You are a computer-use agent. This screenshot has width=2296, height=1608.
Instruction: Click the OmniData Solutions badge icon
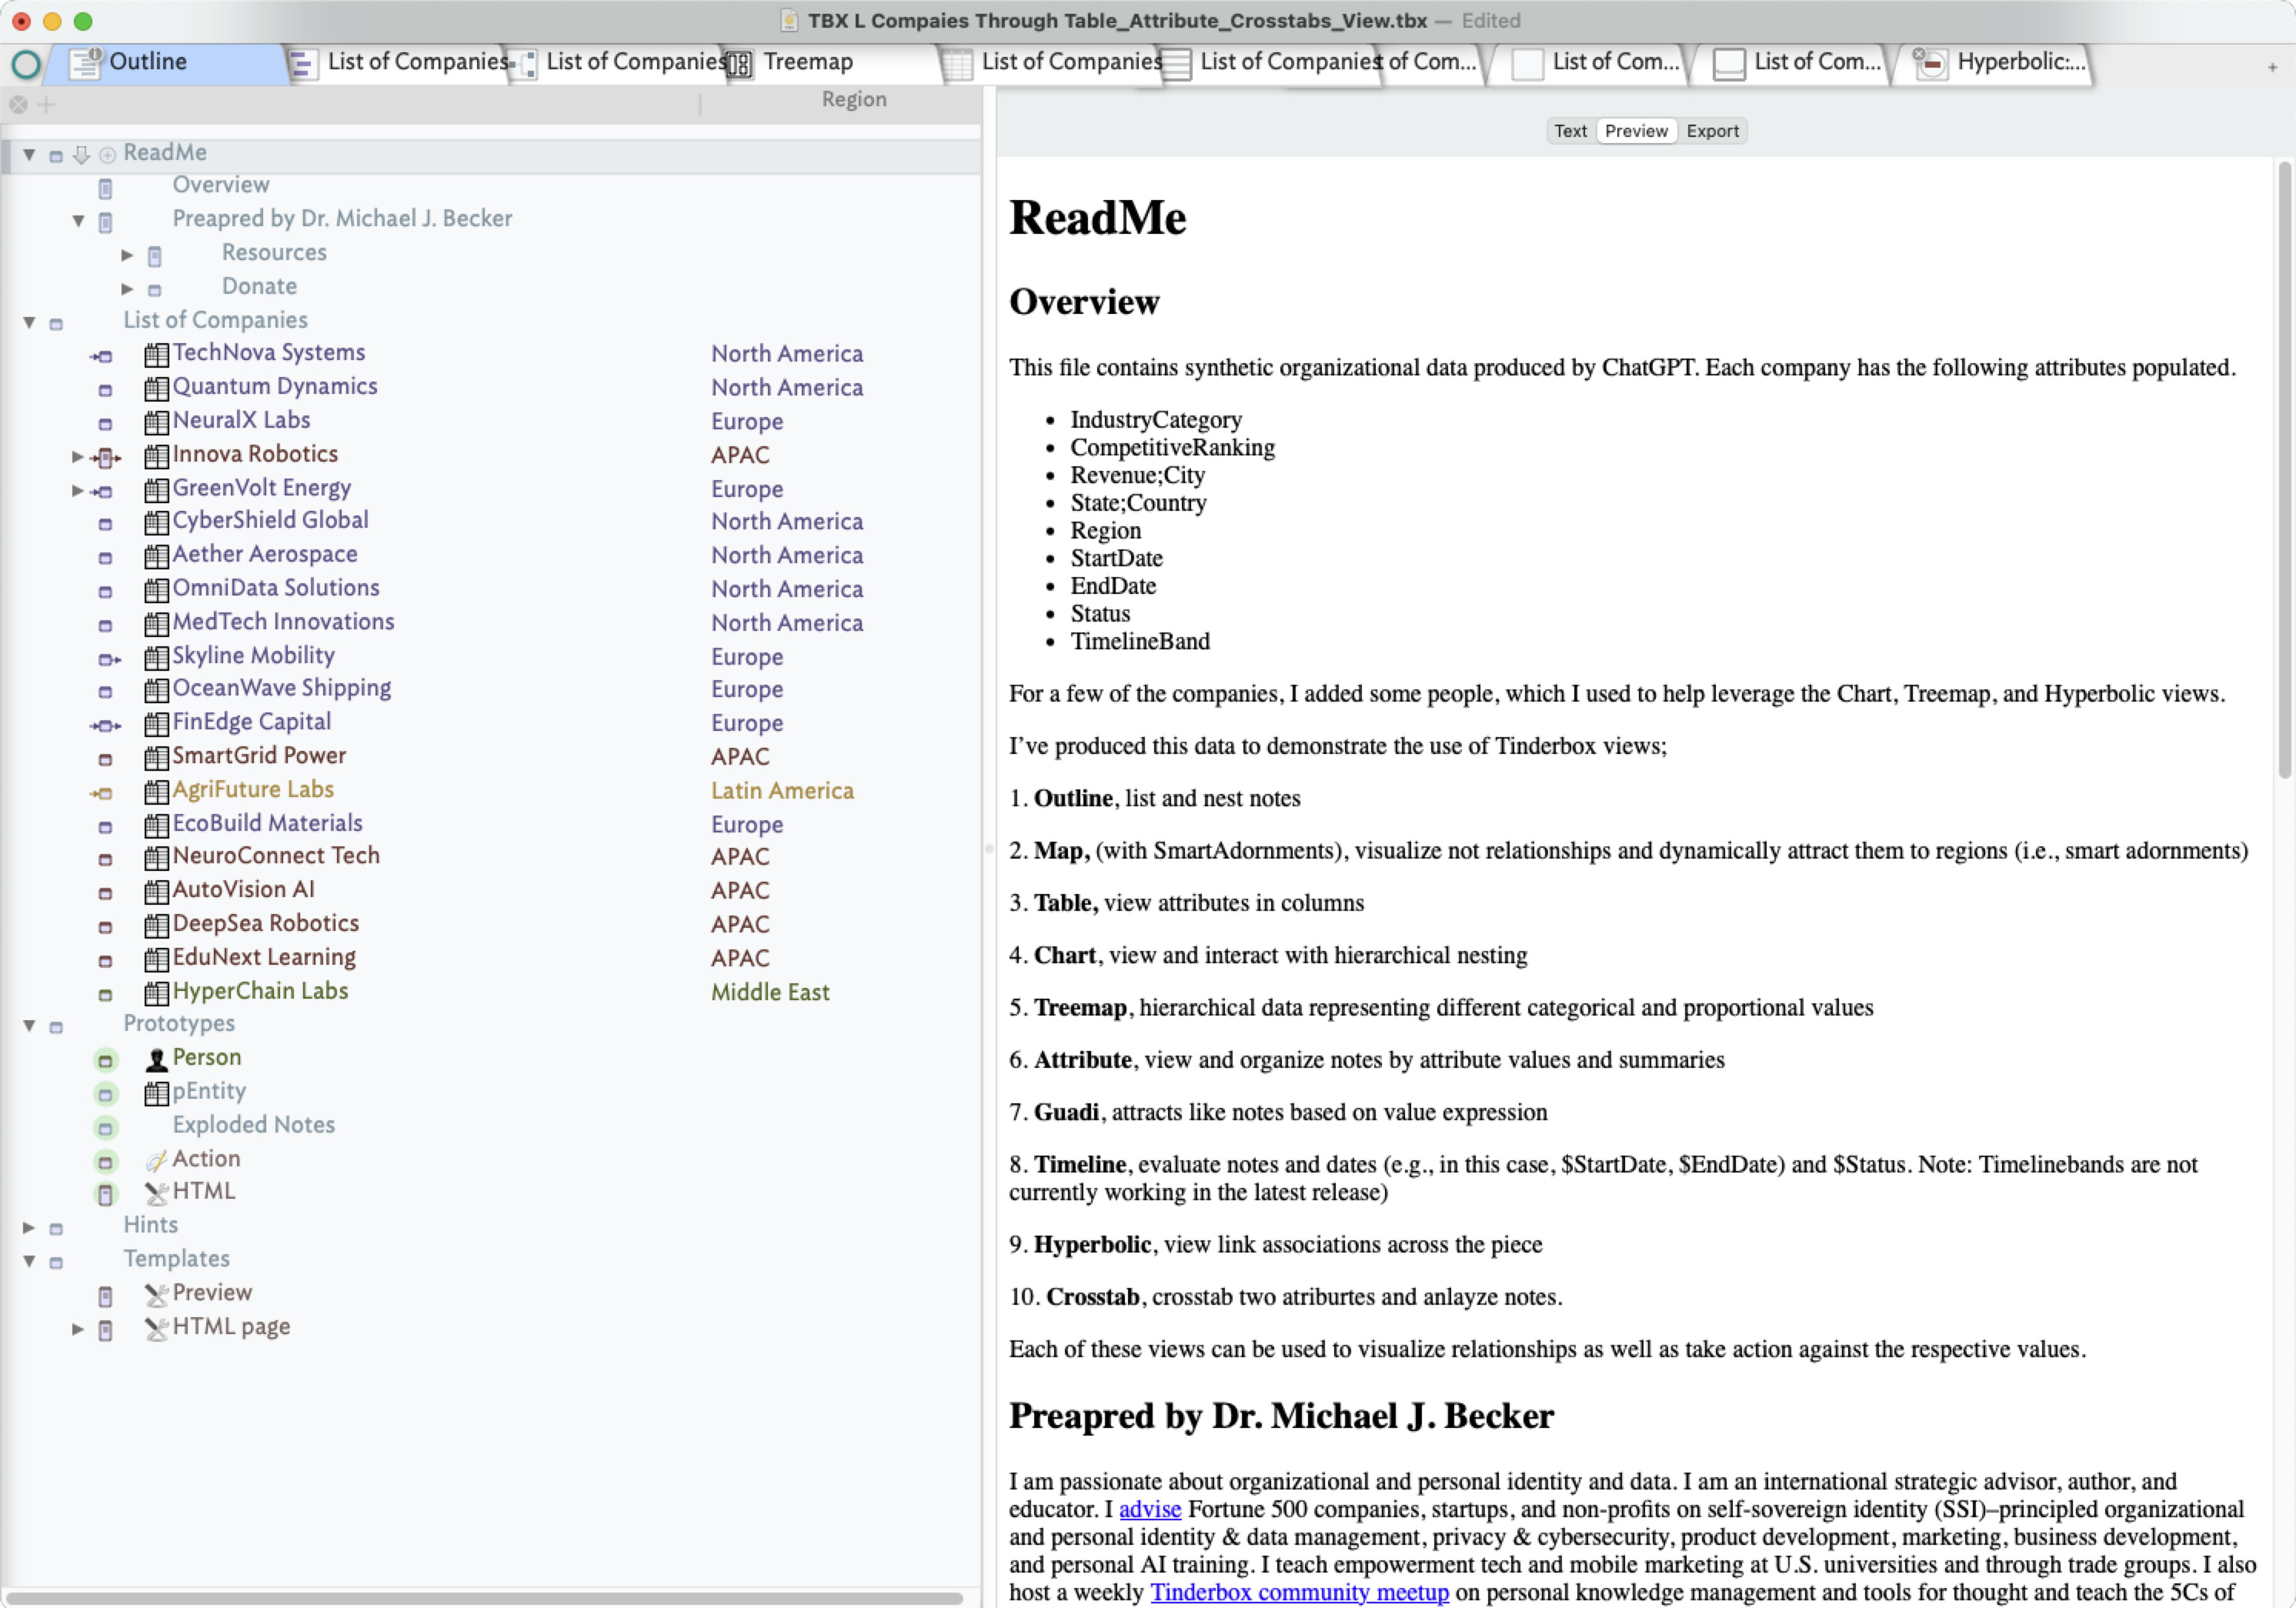pos(156,590)
